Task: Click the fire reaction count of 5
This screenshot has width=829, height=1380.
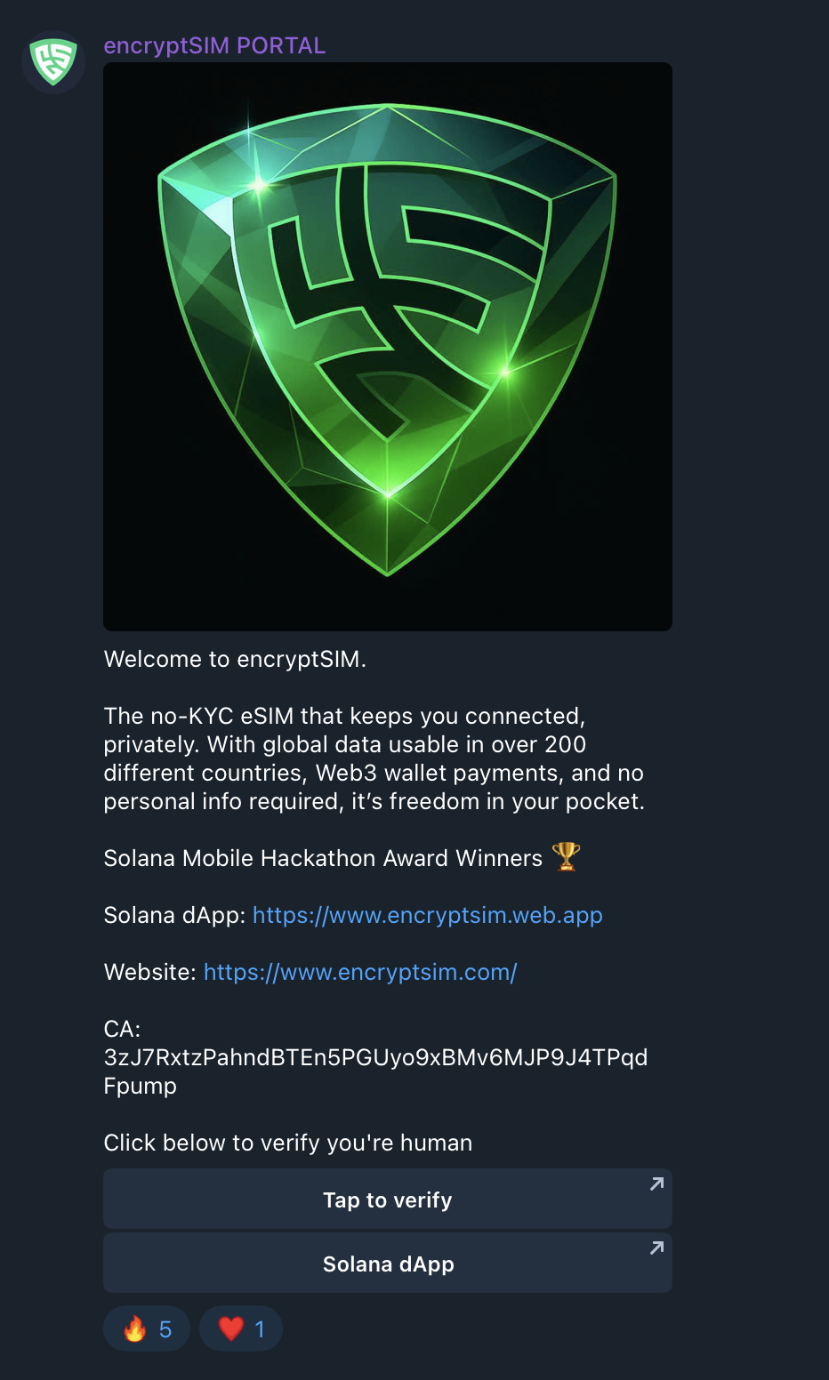Action: point(165,1329)
